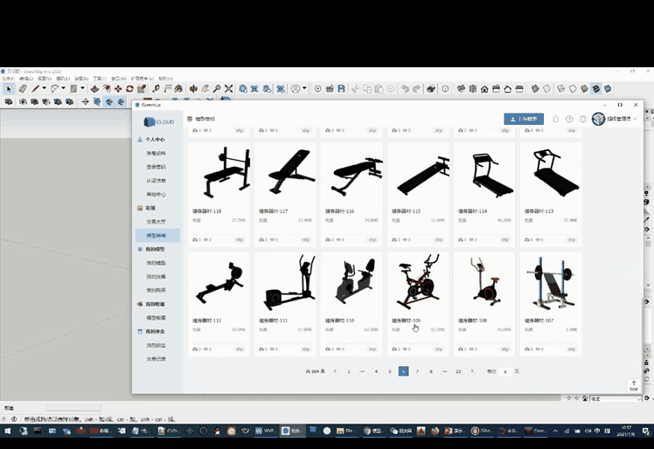This screenshot has width=654, height=449.
Task: Open notification bell in cloud window
Action: pyautogui.click(x=555, y=119)
